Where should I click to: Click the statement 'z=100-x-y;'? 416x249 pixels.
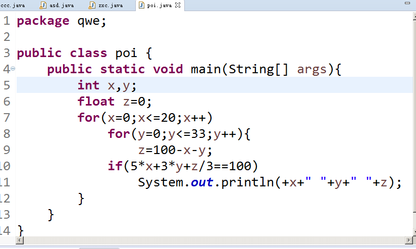tap(175, 150)
